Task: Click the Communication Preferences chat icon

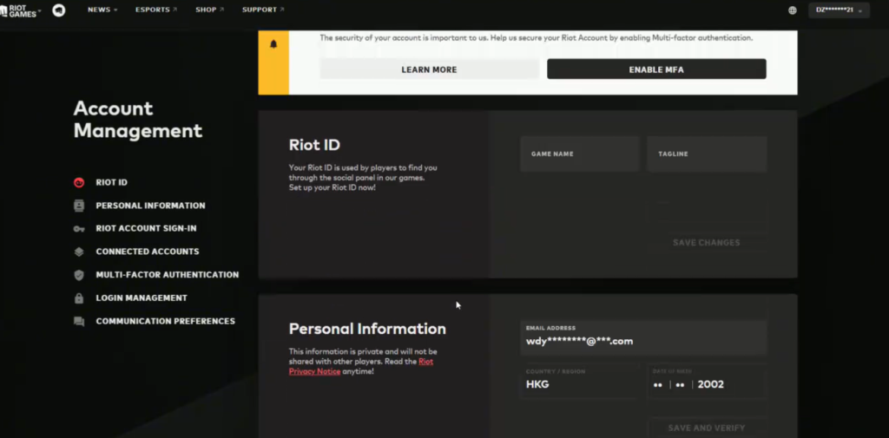Action: 79,322
